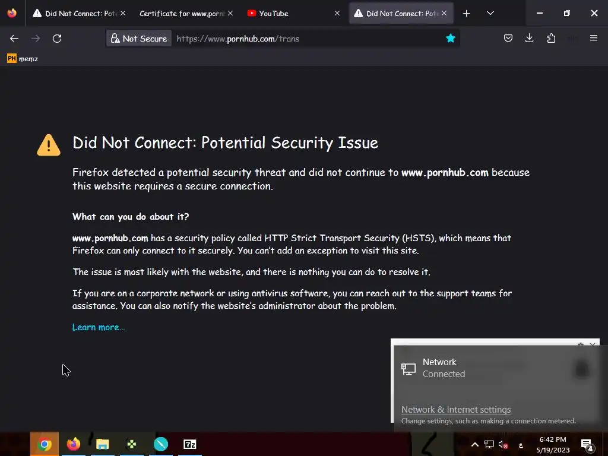This screenshot has width=608, height=456.
Task: Close the active Did Not Connect tab
Action: (444, 13)
